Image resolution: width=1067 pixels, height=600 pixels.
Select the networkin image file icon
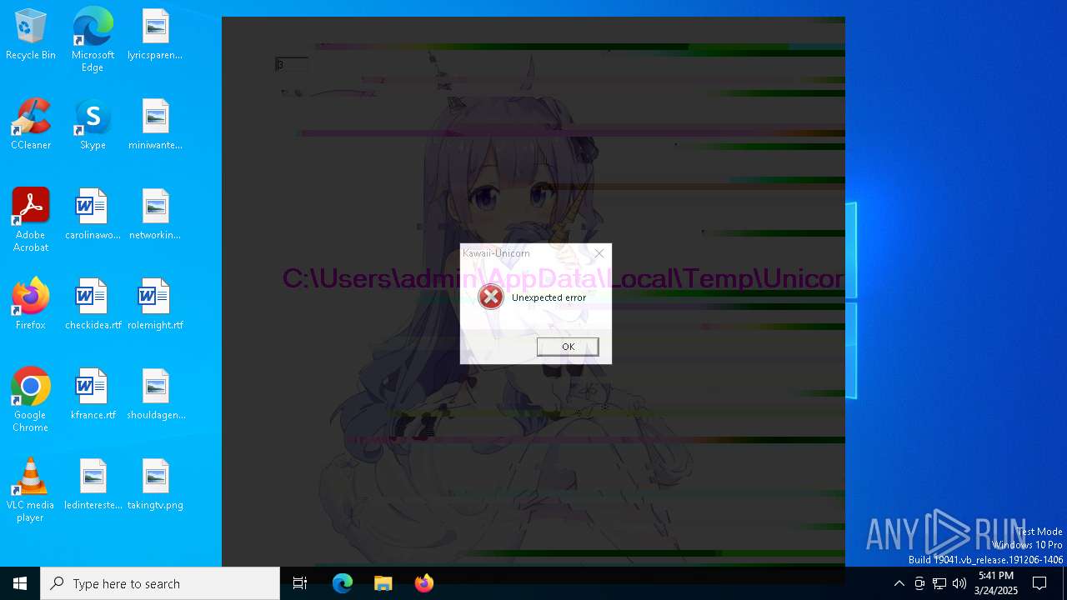click(155, 214)
